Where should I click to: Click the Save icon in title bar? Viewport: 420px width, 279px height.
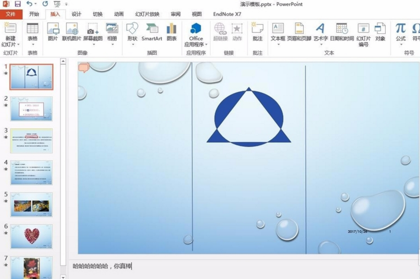[18, 4]
